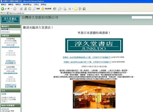Go to Home page icon
This screenshot has height=112, width=153.
coord(30,9)
